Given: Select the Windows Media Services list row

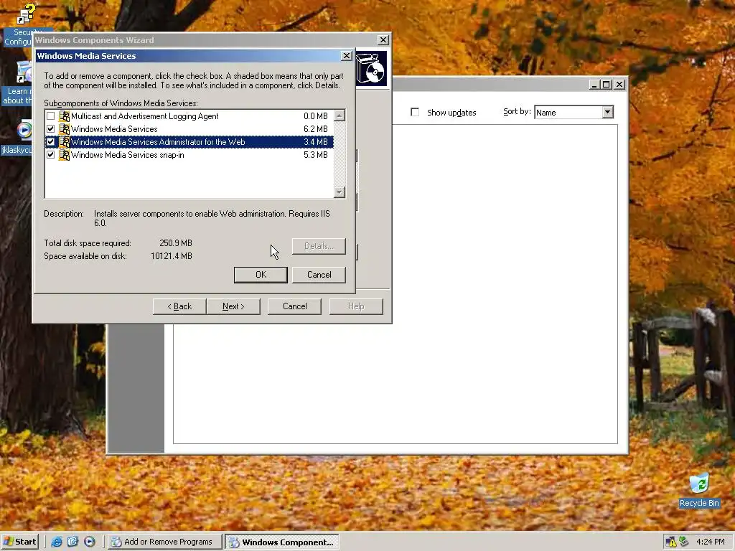Looking at the screenshot, I should click(189, 129).
